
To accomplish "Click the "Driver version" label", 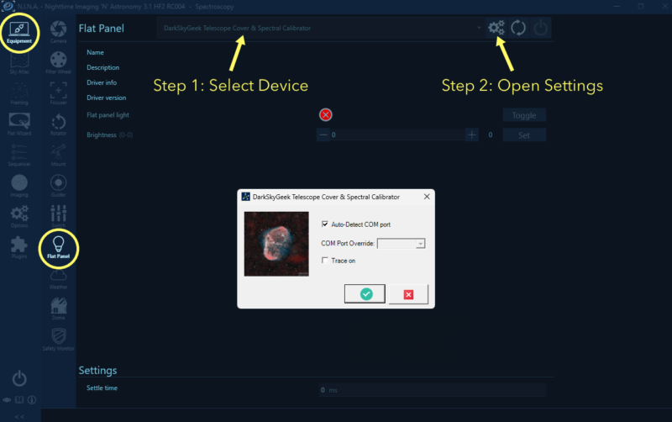I will [107, 98].
